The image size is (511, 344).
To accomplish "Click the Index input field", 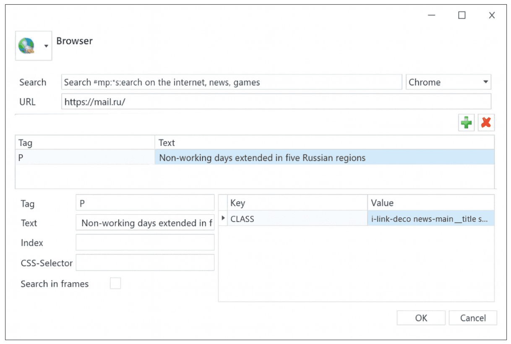I will pyautogui.click(x=145, y=243).
